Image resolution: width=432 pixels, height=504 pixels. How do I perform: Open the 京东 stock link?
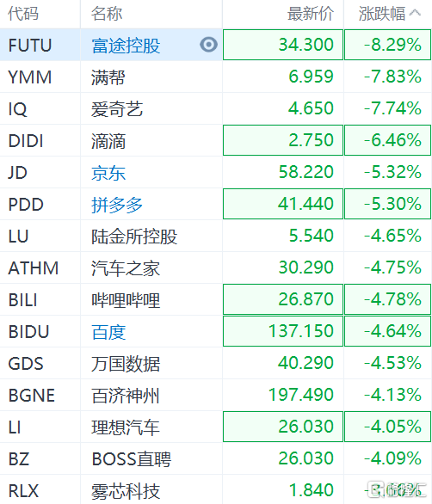tap(108, 173)
